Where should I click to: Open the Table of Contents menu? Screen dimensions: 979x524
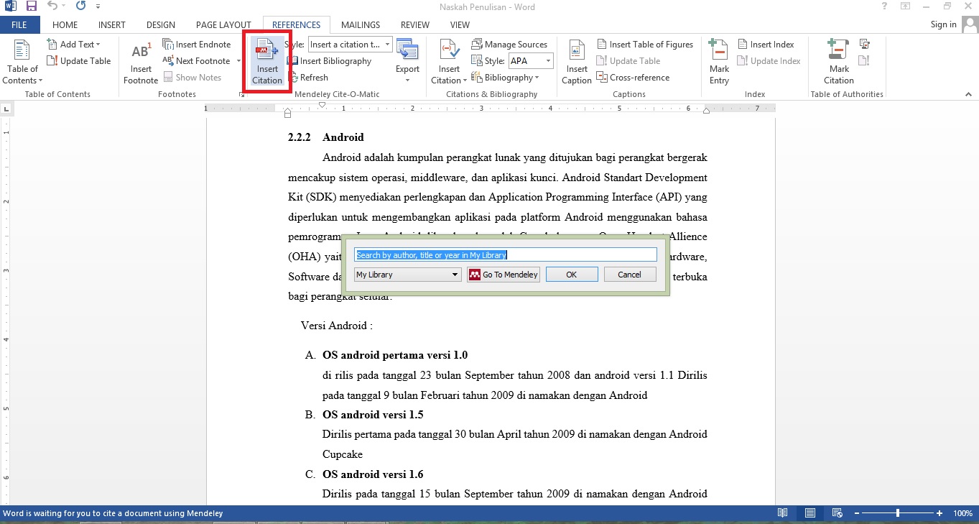point(22,62)
